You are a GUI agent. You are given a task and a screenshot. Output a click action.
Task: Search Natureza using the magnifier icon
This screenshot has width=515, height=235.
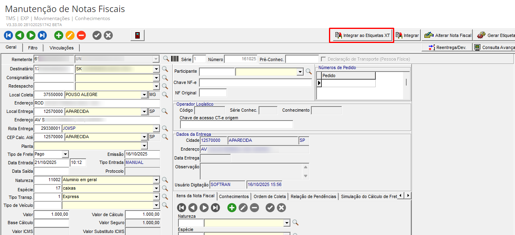click(x=165, y=180)
